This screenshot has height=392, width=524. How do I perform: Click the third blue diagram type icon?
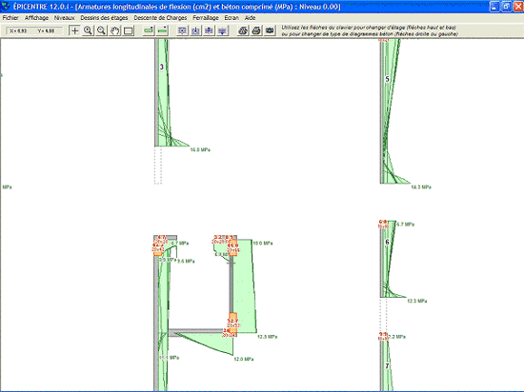point(209,30)
